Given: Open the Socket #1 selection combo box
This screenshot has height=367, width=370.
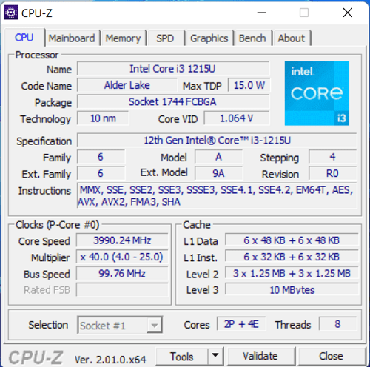Looking at the screenshot, I should (x=120, y=325).
